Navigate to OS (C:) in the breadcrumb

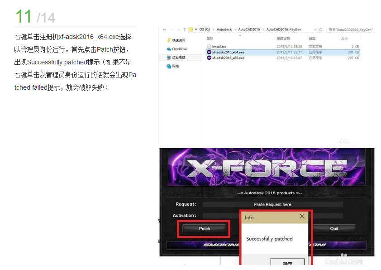pyautogui.click(x=205, y=29)
